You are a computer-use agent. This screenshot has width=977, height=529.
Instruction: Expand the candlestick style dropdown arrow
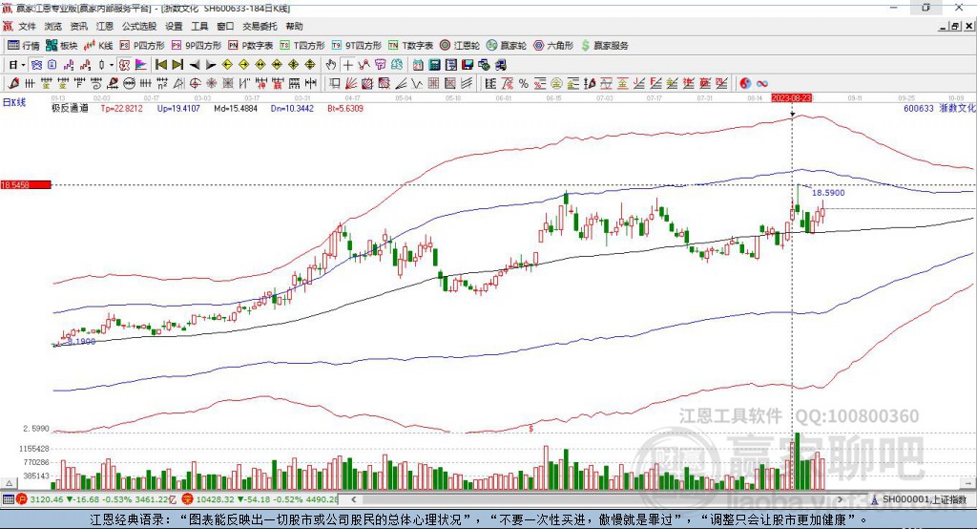(x=112, y=65)
